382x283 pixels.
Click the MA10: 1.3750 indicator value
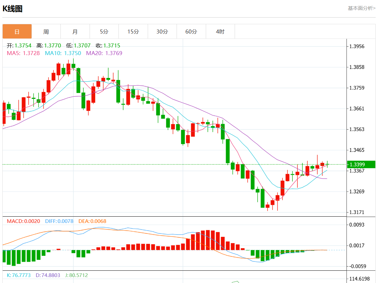[63, 53]
